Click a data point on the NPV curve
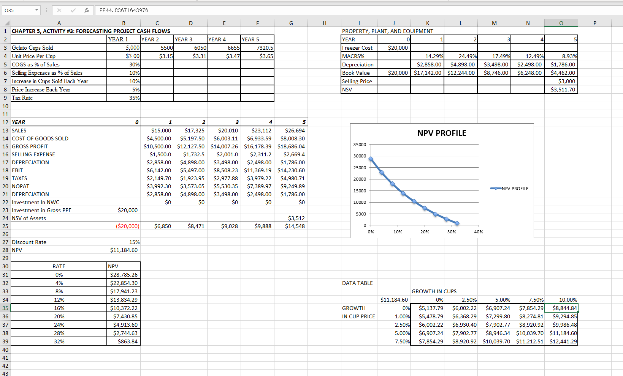The image size is (623, 376). click(403, 193)
